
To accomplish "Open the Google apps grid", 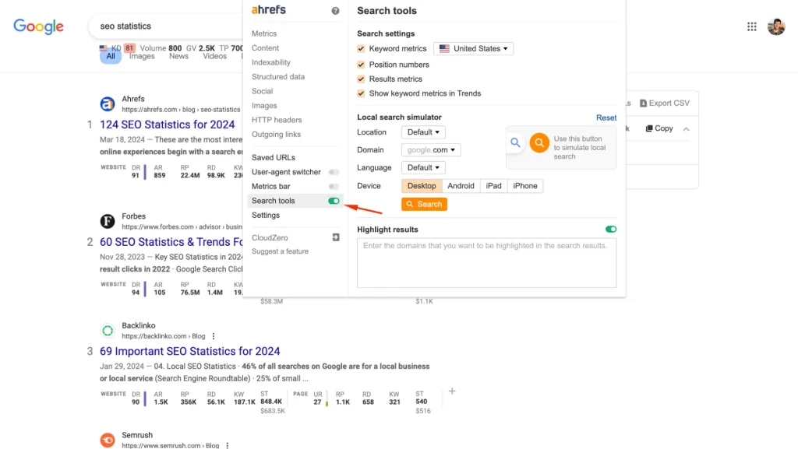I will [x=751, y=26].
